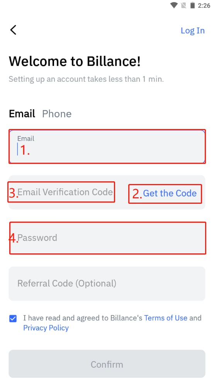Select the Email tab

tap(22, 114)
